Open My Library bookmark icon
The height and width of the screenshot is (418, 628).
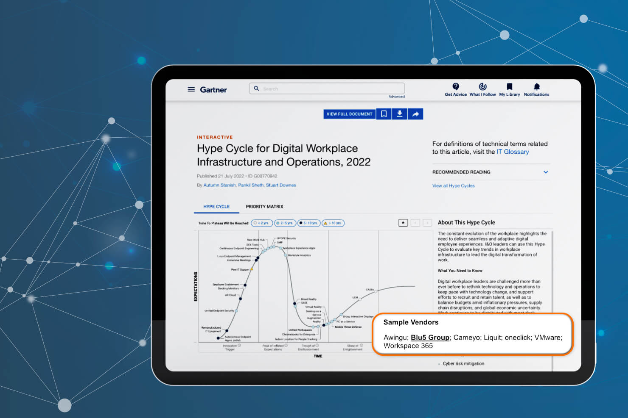[x=510, y=86]
